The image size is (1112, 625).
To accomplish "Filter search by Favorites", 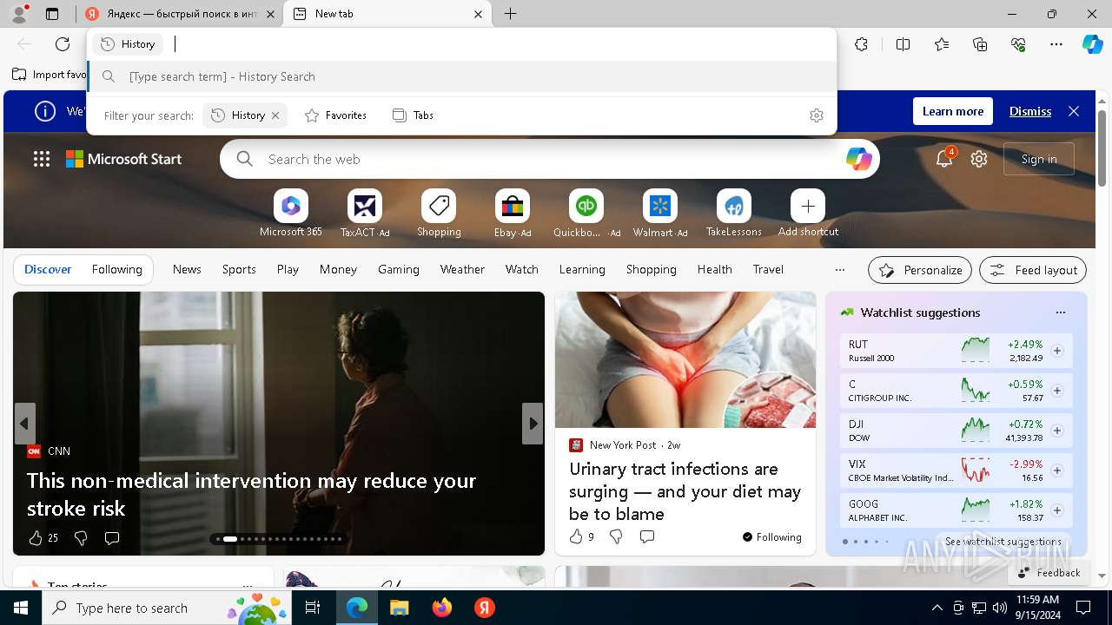I will [x=336, y=115].
